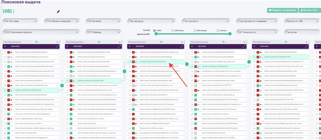Click the expand arrows icon on 29.09.2023 column

(120, 47)
